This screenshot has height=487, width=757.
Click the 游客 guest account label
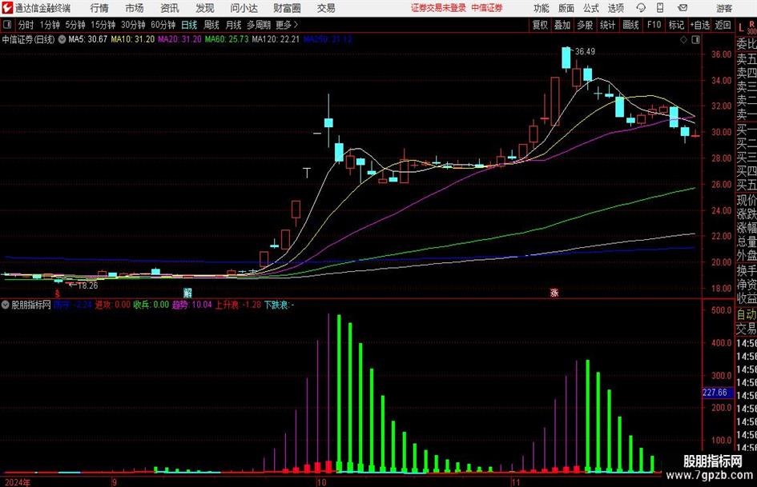point(724,8)
